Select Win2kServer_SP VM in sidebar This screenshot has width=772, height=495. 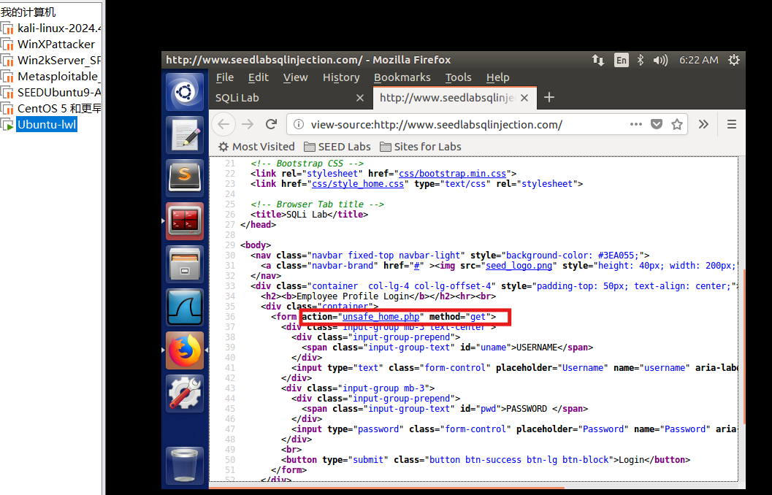[x=51, y=60]
